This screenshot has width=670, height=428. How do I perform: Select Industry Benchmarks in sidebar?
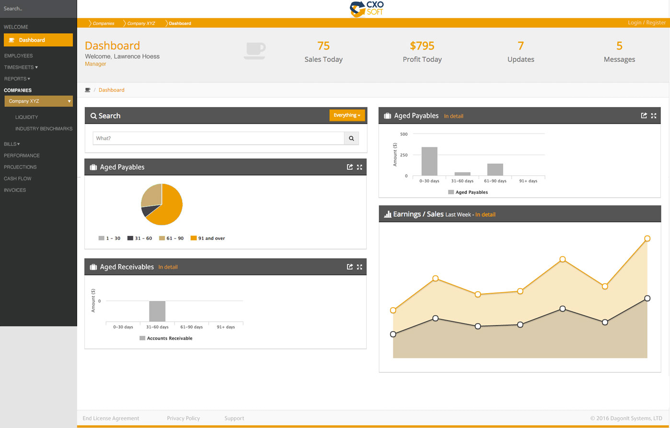[x=44, y=129]
